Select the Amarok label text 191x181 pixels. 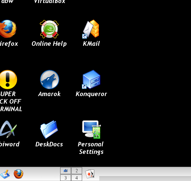coord(49,94)
